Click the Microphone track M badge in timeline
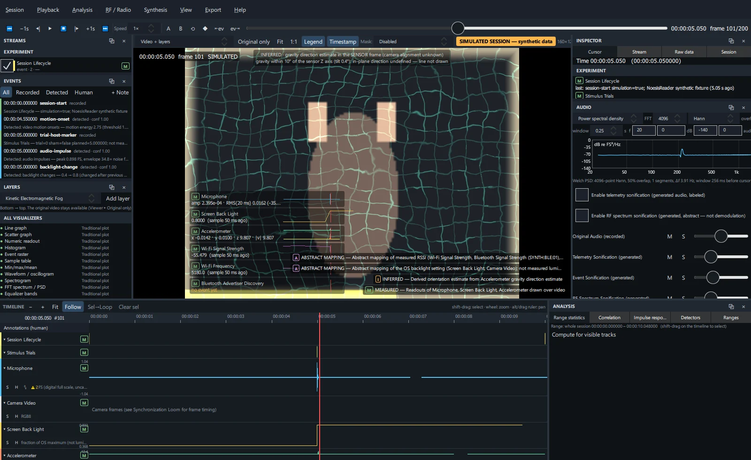This screenshot has height=460, width=751. (x=84, y=368)
